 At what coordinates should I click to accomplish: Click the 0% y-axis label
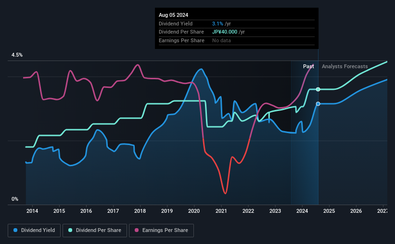point(15,199)
